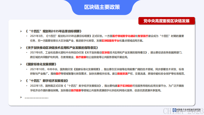Select heading 《"十四五"数字经济发展规划》
The width and height of the screenshot is (204, 115).
(x=47, y=81)
